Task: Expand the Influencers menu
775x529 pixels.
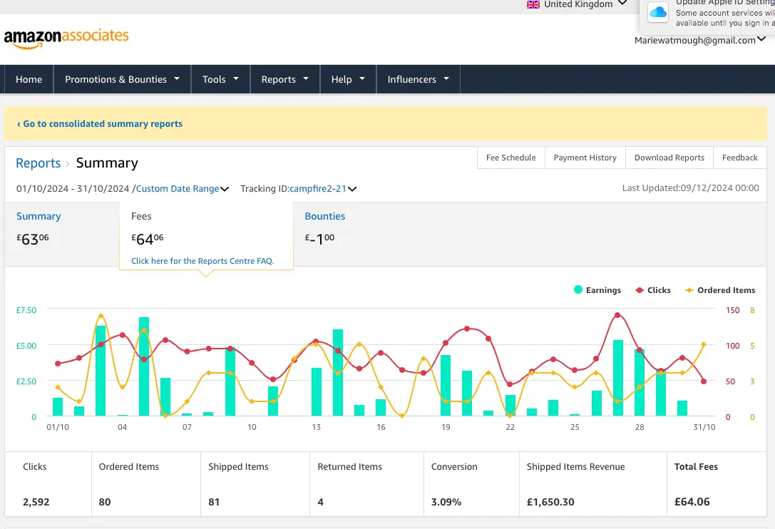Action: point(418,79)
